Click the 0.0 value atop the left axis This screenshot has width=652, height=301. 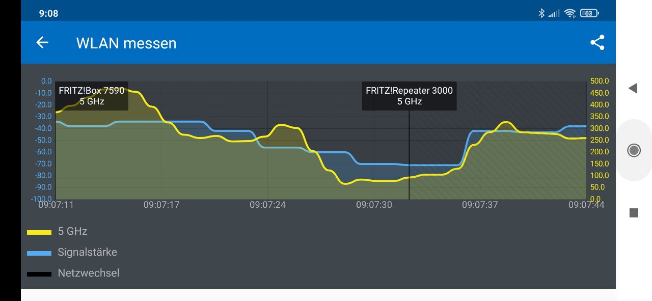coord(46,81)
